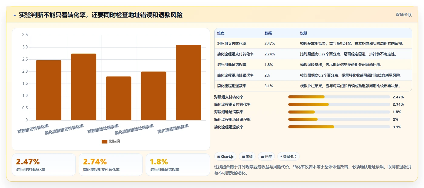Click the 简化流程组退款率 chart bar
The image size is (424, 188).
click(x=189, y=83)
